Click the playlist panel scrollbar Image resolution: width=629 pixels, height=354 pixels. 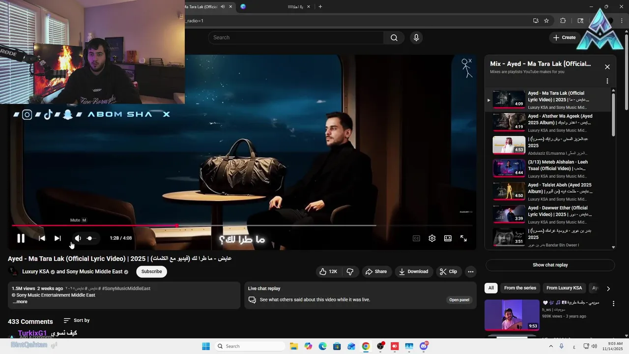tap(613, 115)
